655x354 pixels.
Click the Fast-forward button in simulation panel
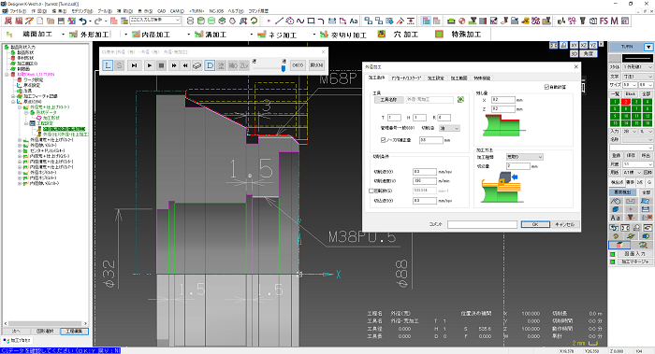point(174,65)
